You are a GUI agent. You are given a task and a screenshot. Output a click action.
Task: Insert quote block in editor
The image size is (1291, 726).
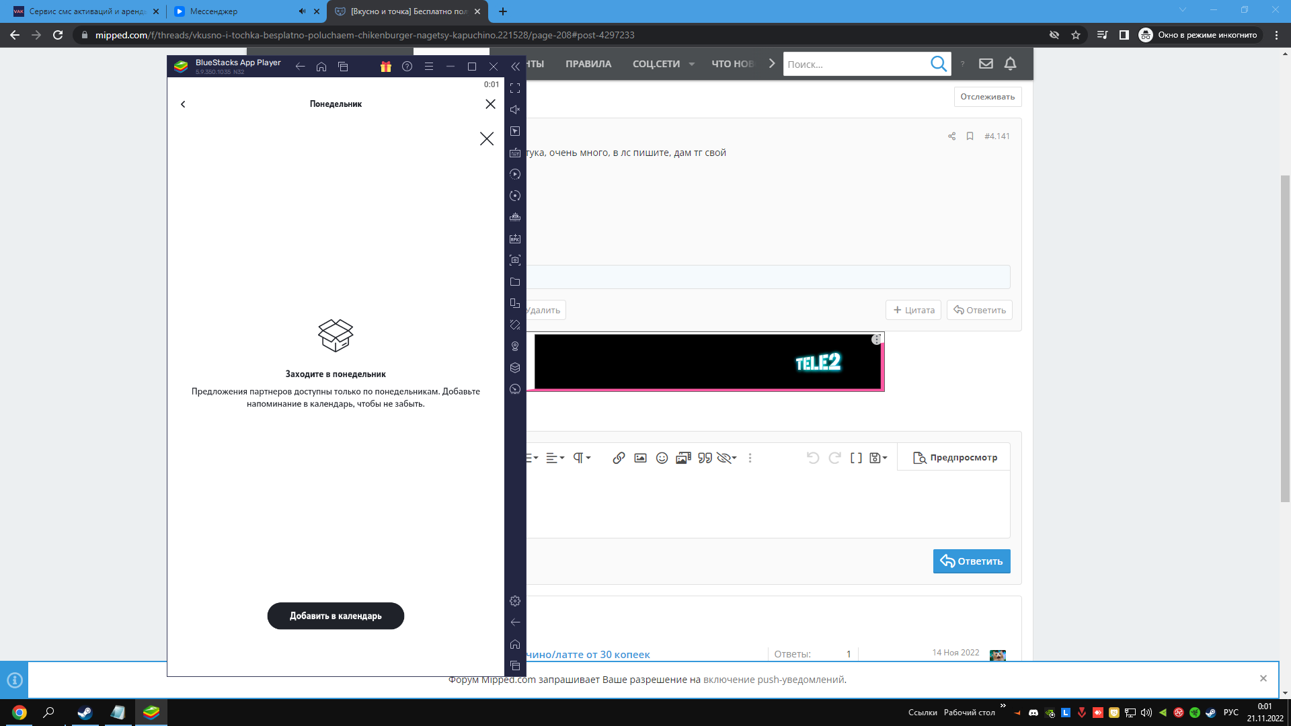pyautogui.click(x=705, y=458)
